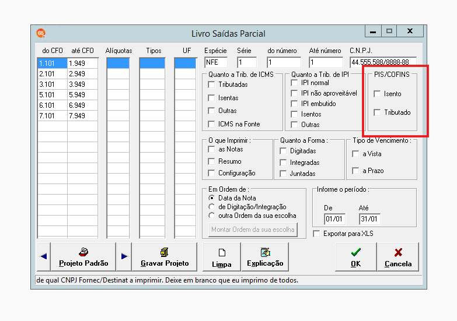Select the 5.949 até CFO cell
The image size is (457, 321).
pyautogui.click(x=83, y=95)
